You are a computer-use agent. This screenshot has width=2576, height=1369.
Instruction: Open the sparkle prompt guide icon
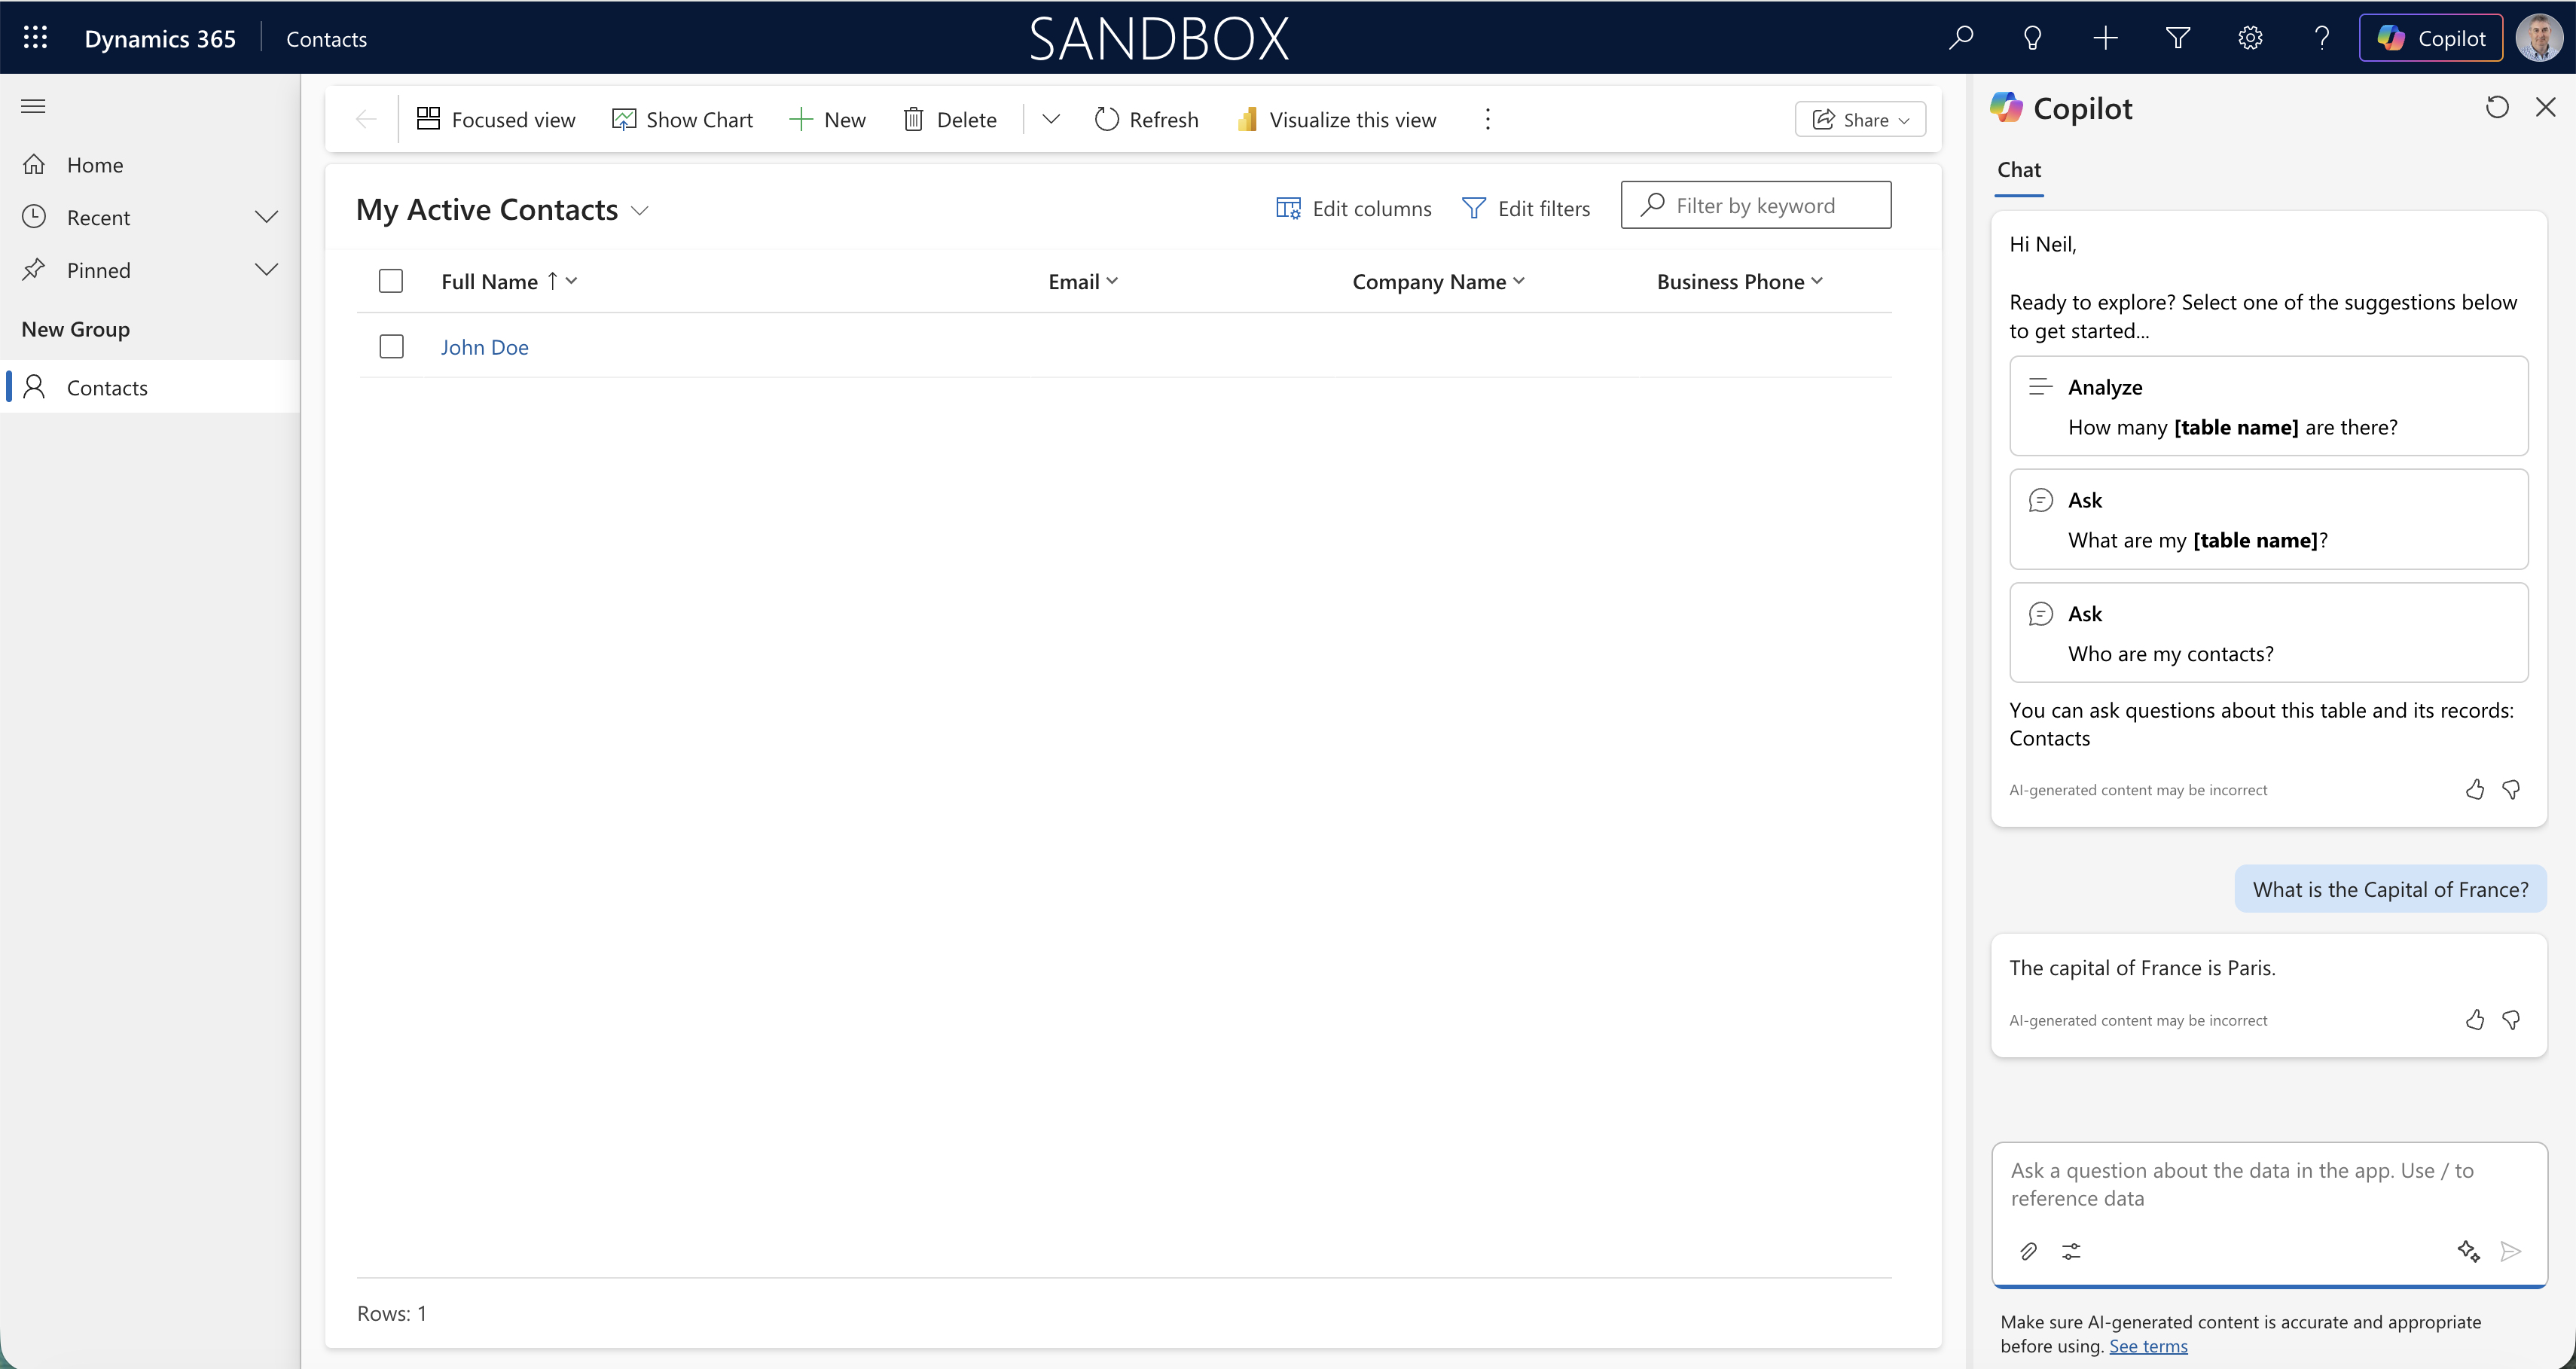pyautogui.click(x=2468, y=1251)
